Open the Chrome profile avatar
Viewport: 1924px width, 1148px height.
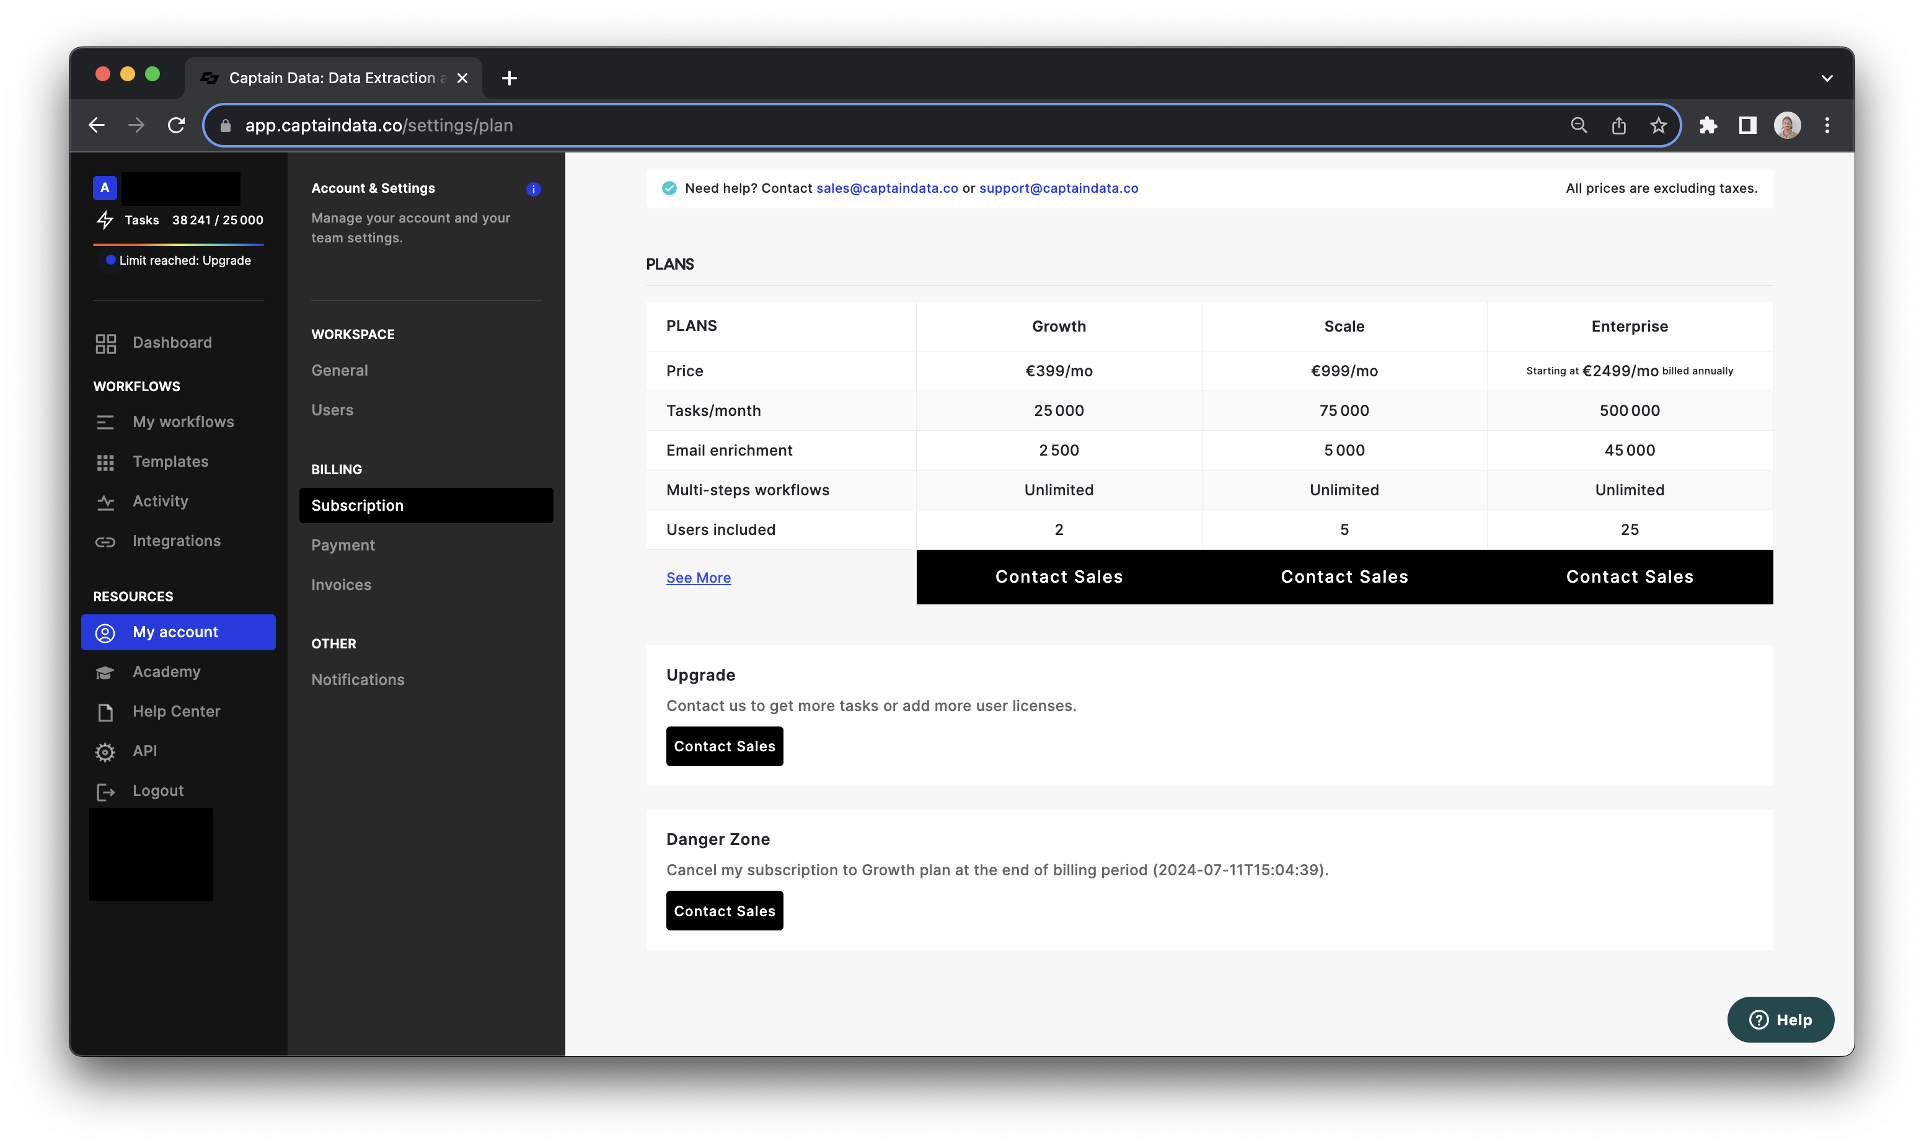[x=1787, y=125]
